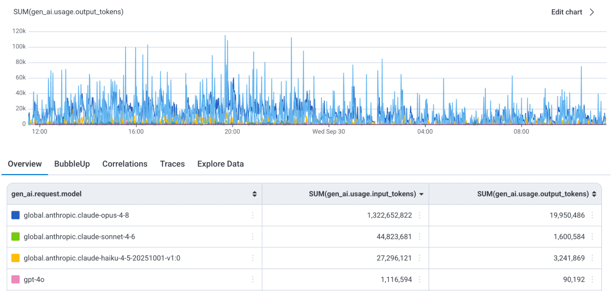Open the BubbleUp tab
The image size is (613, 291).
pos(72,164)
